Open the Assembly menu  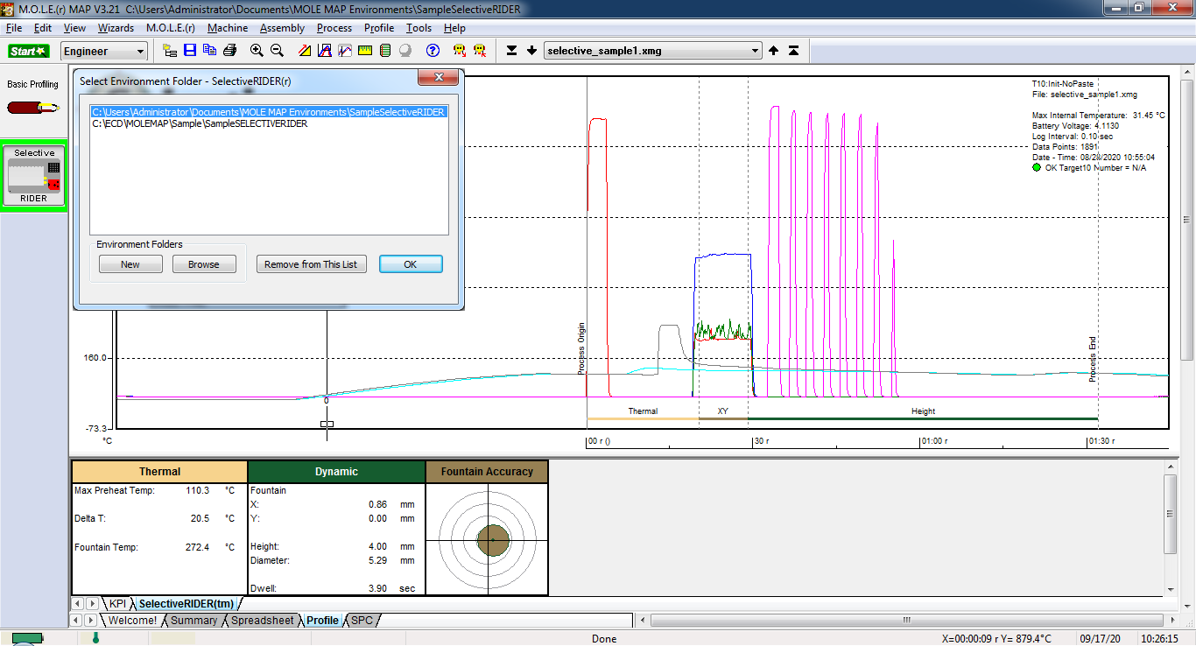click(x=283, y=28)
